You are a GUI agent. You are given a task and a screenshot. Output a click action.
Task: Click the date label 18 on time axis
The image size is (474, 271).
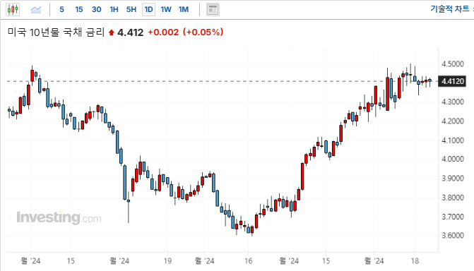415,261
